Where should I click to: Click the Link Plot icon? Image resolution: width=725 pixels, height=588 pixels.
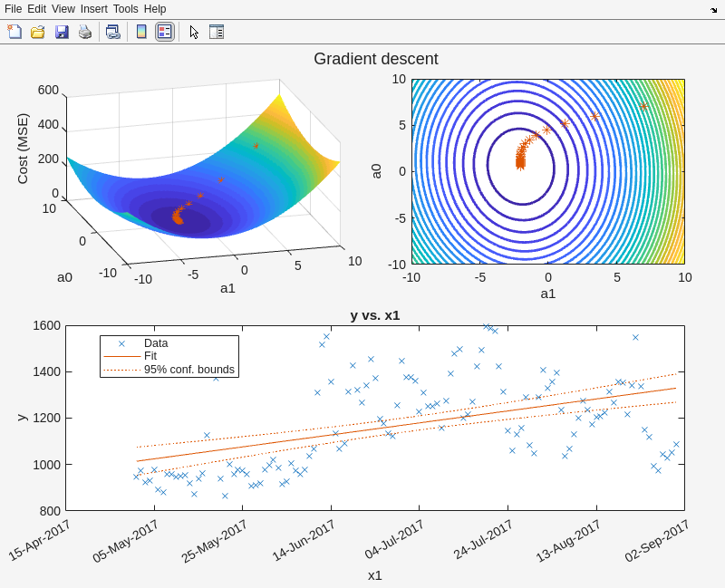(x=112, y=32)
